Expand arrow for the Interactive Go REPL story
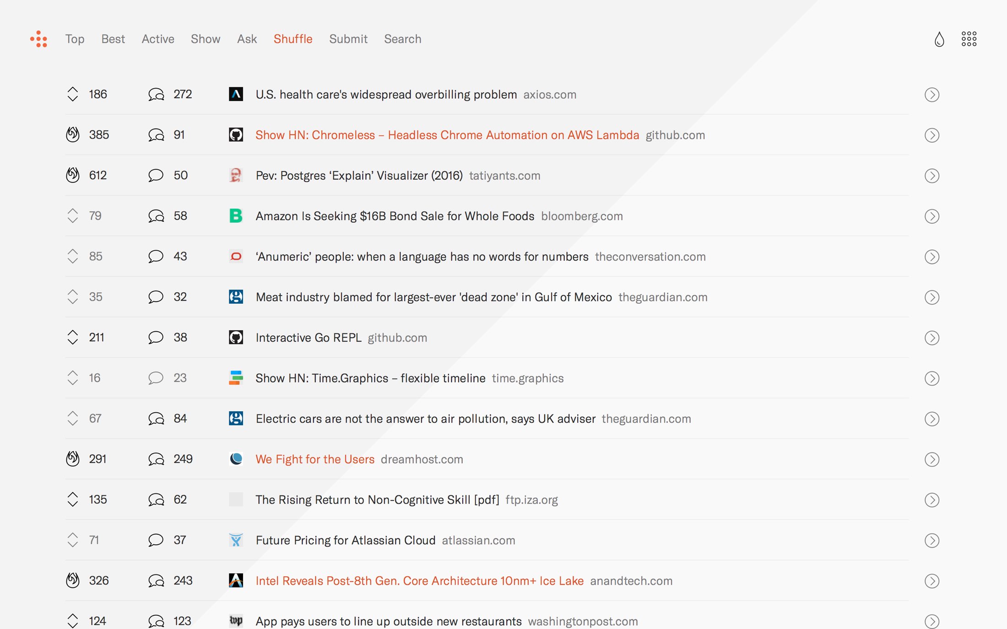The image size is (1007, 629). point(932,338)
